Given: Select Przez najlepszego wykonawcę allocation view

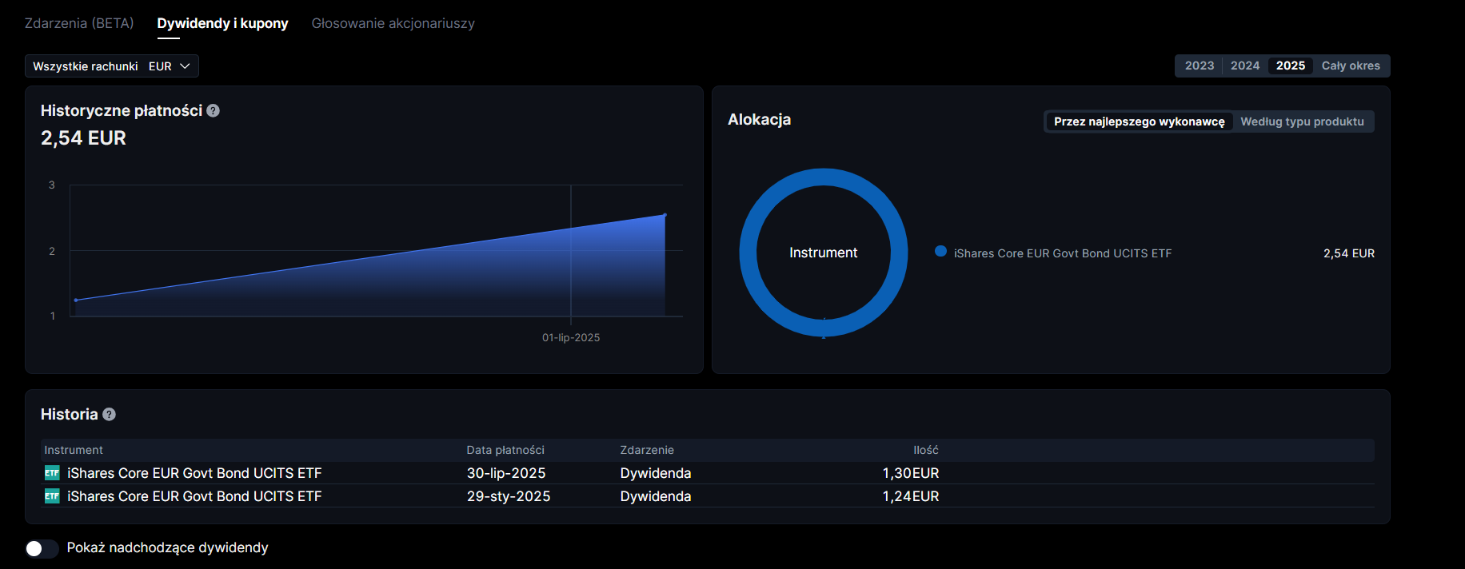Looking at the screenshot, I should pyautogui.click(x=1139, y=121).
